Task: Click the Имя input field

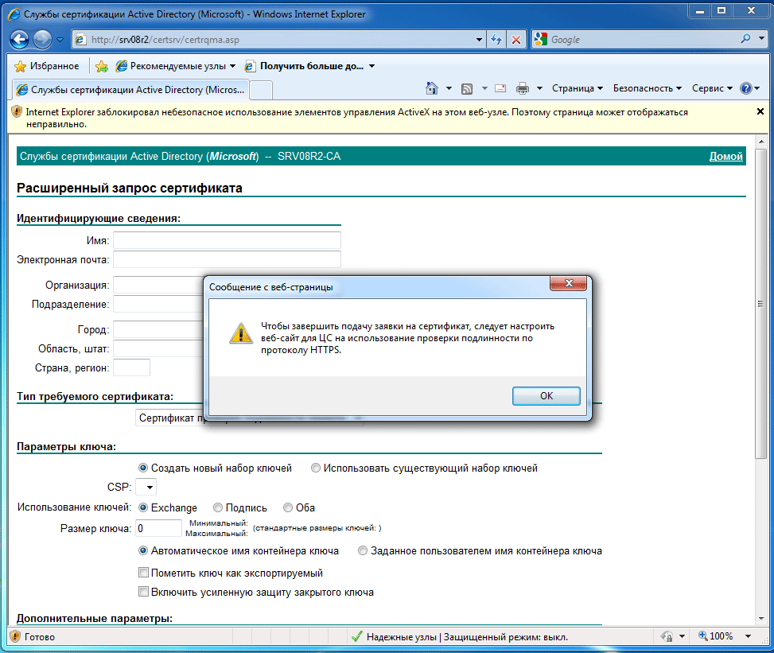Action: tap(227, 240)
